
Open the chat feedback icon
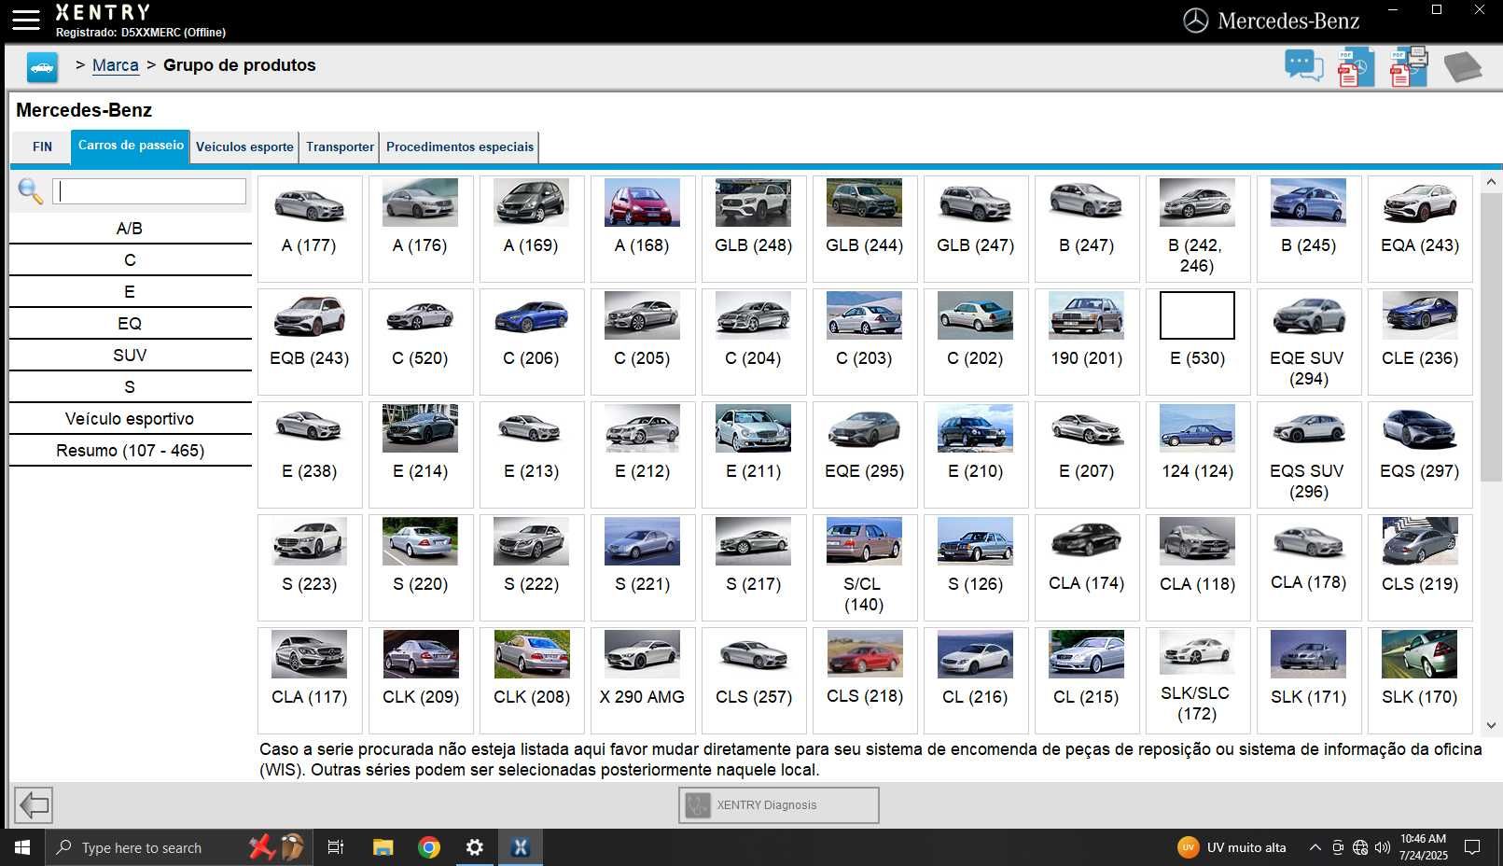[1303, 66]
